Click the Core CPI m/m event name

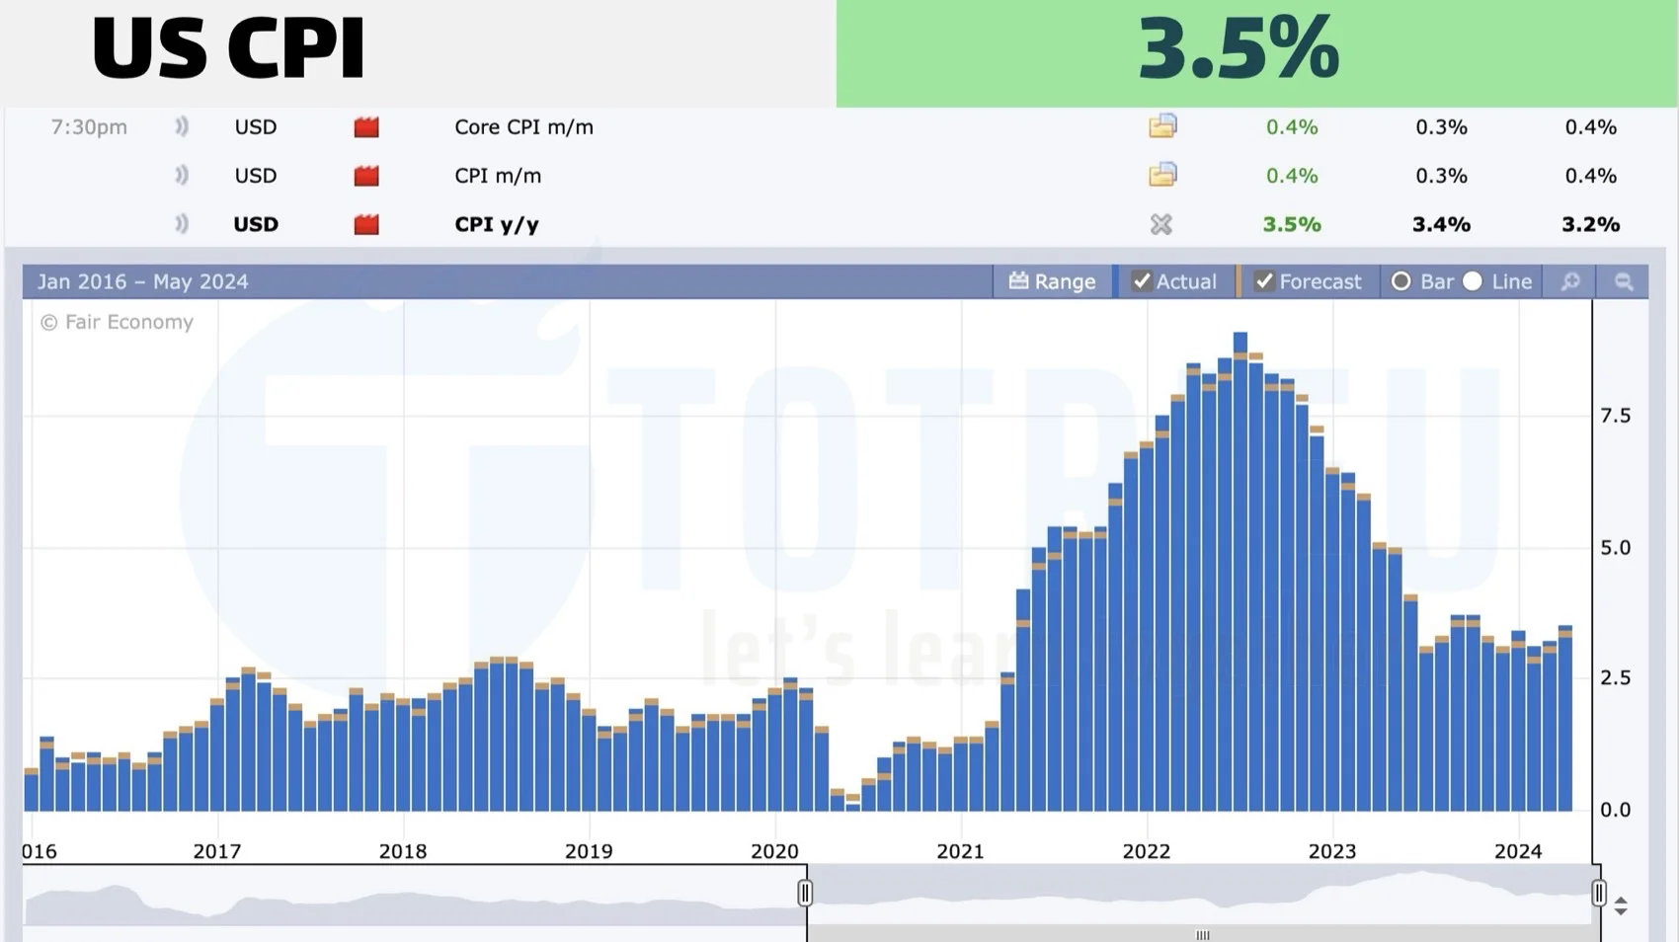(x=523, y=127)
